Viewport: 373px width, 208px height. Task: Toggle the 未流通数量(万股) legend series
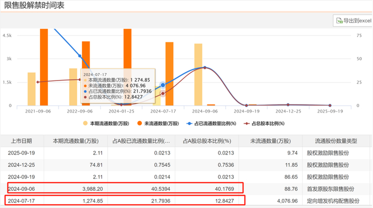158,123
